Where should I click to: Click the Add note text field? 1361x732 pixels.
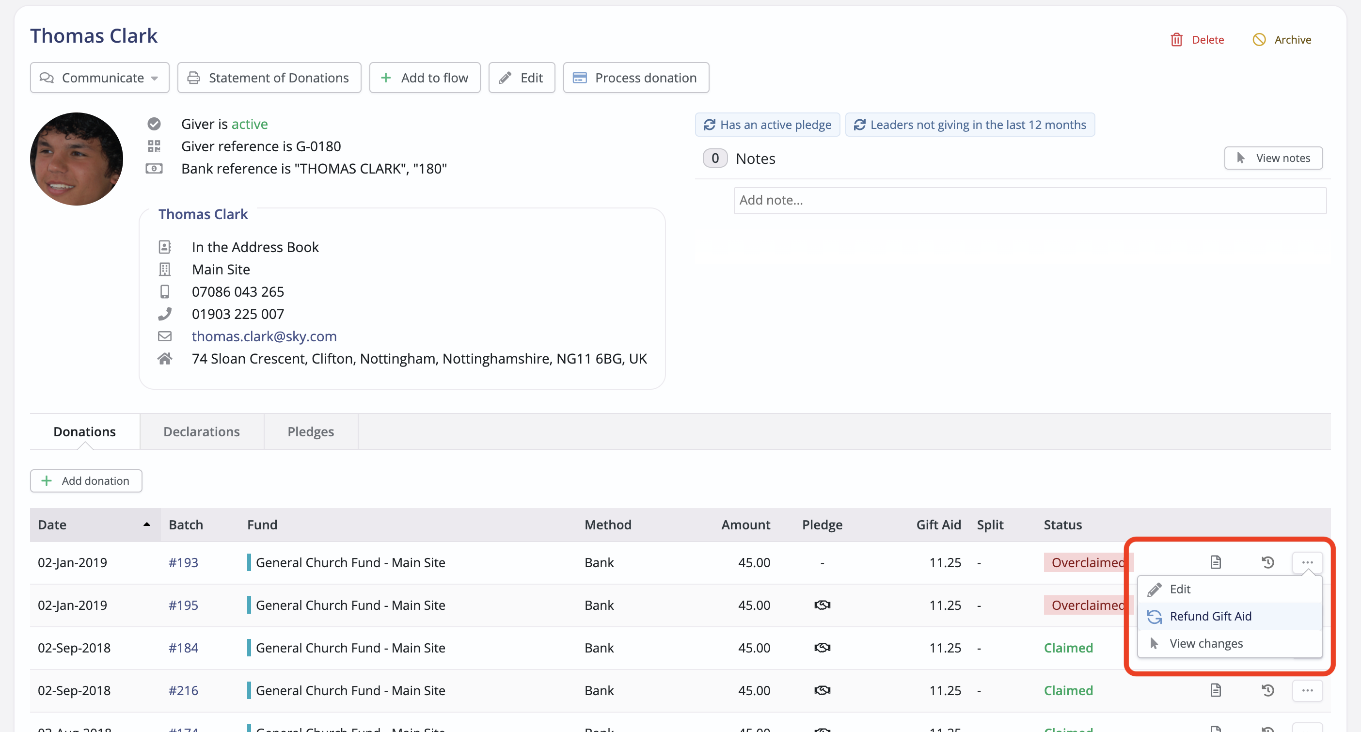1029,200
